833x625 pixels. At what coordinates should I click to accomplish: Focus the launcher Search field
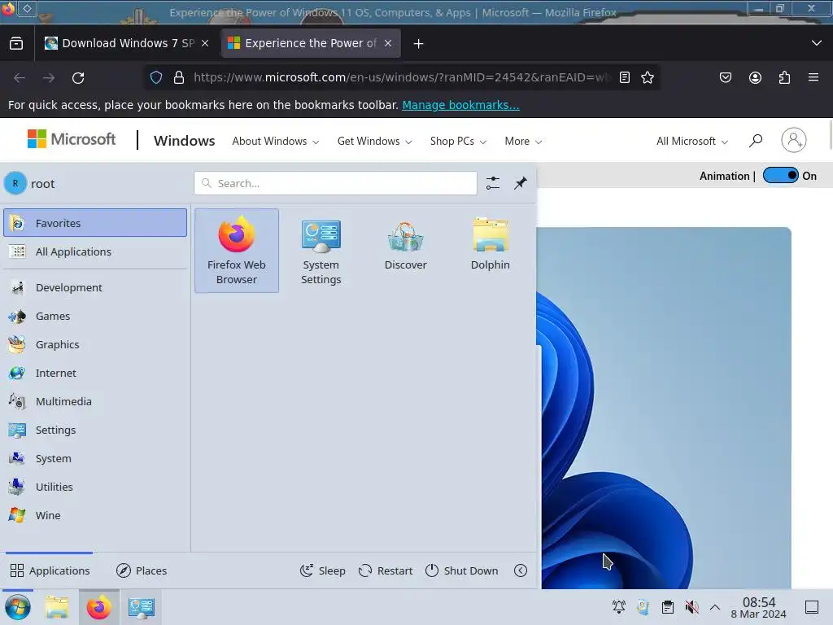click(x=335, y=183)
